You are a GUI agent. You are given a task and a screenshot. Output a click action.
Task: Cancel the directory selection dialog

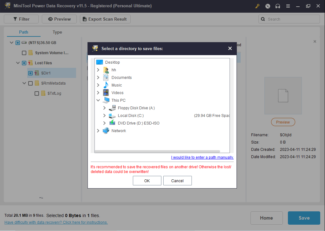coord(178,181)
